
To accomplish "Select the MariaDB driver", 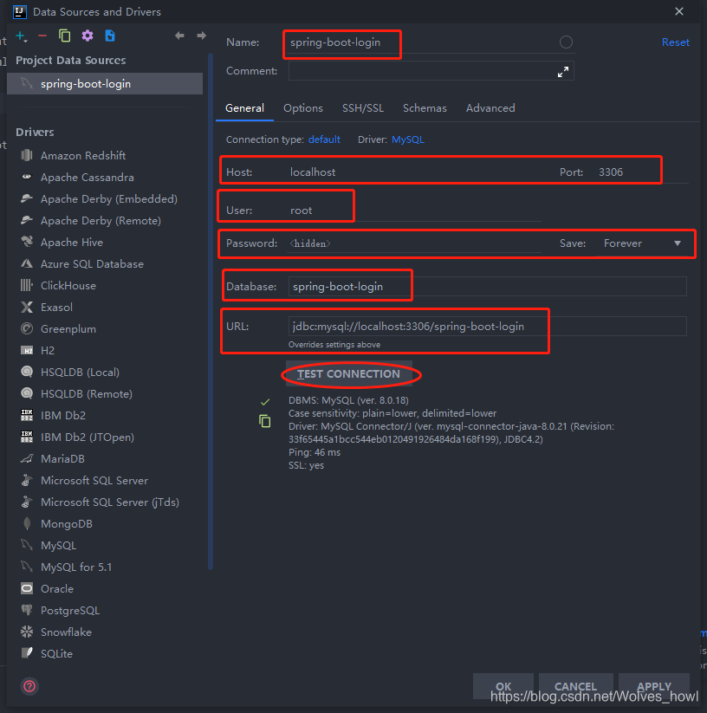I will 62,459.
